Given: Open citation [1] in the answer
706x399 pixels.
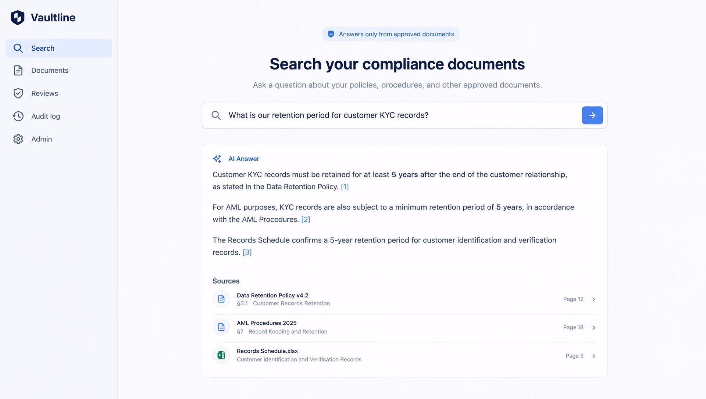Looking at the screenshot, I should coord(345,187).
